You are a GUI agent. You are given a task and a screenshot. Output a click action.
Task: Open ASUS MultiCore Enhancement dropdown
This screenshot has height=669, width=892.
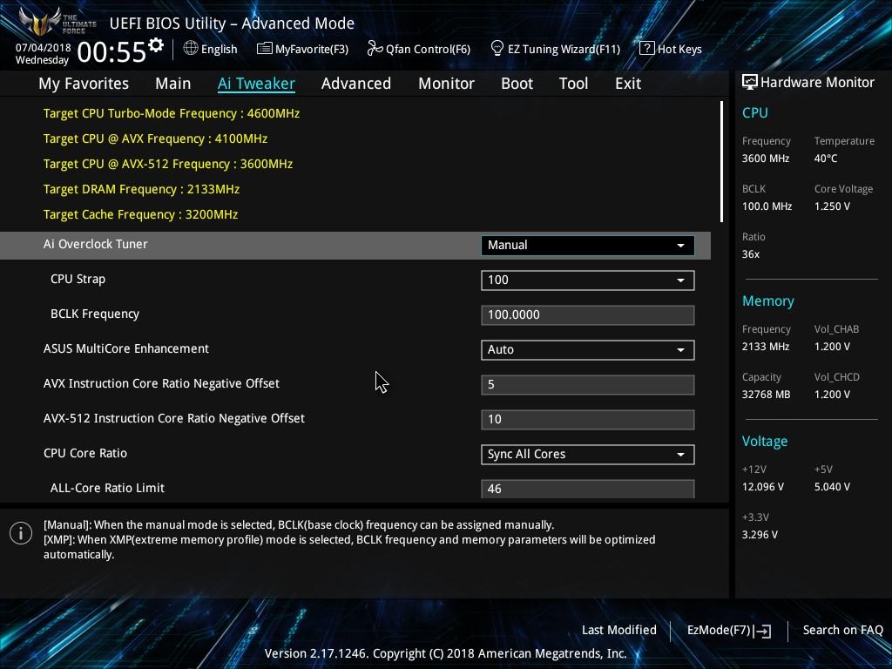[x=588, y=350]
